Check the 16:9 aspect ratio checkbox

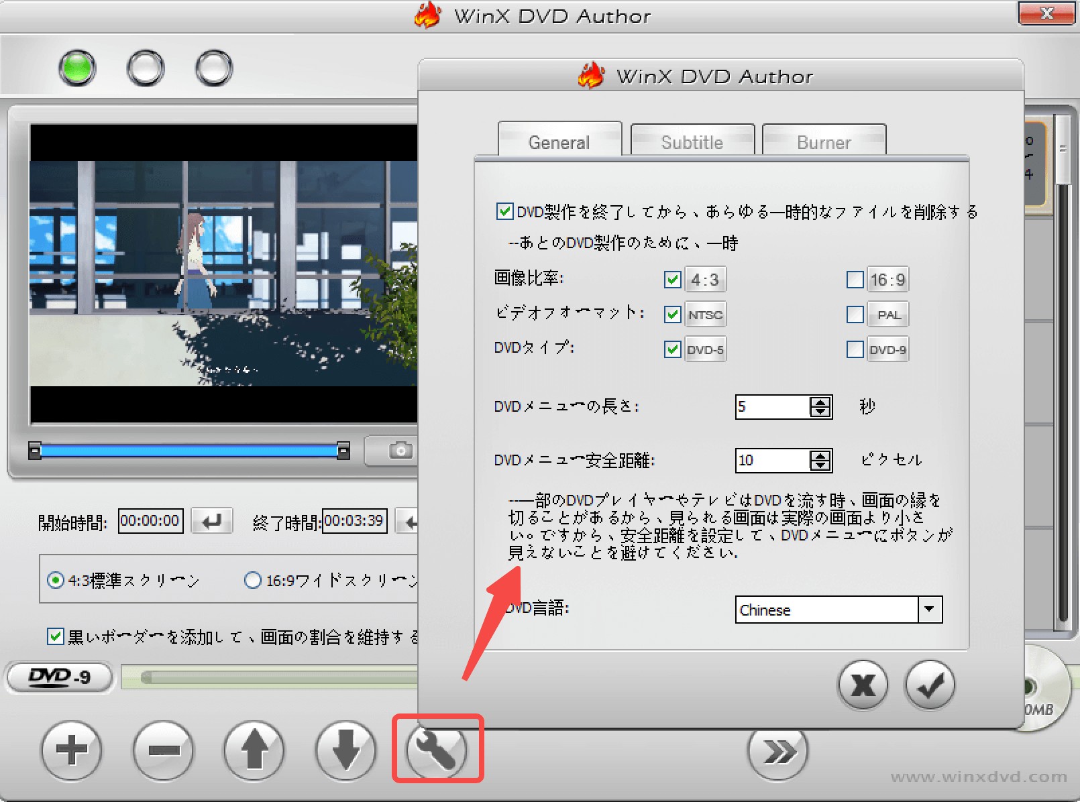pos(855,279)
